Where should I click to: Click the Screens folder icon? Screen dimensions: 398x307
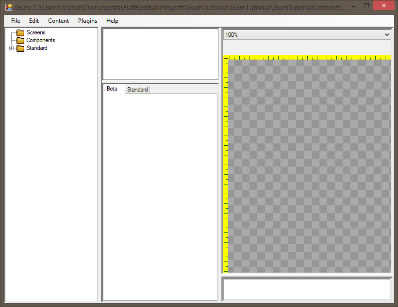click(20, 33)
